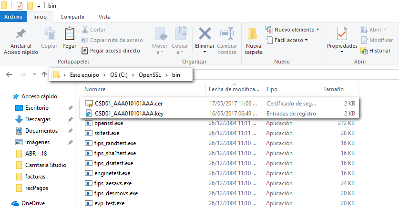Click the Eliminar red X icon
Image resolution: width=399 pixels, height=210 pixels.
[x=205, y=33]
